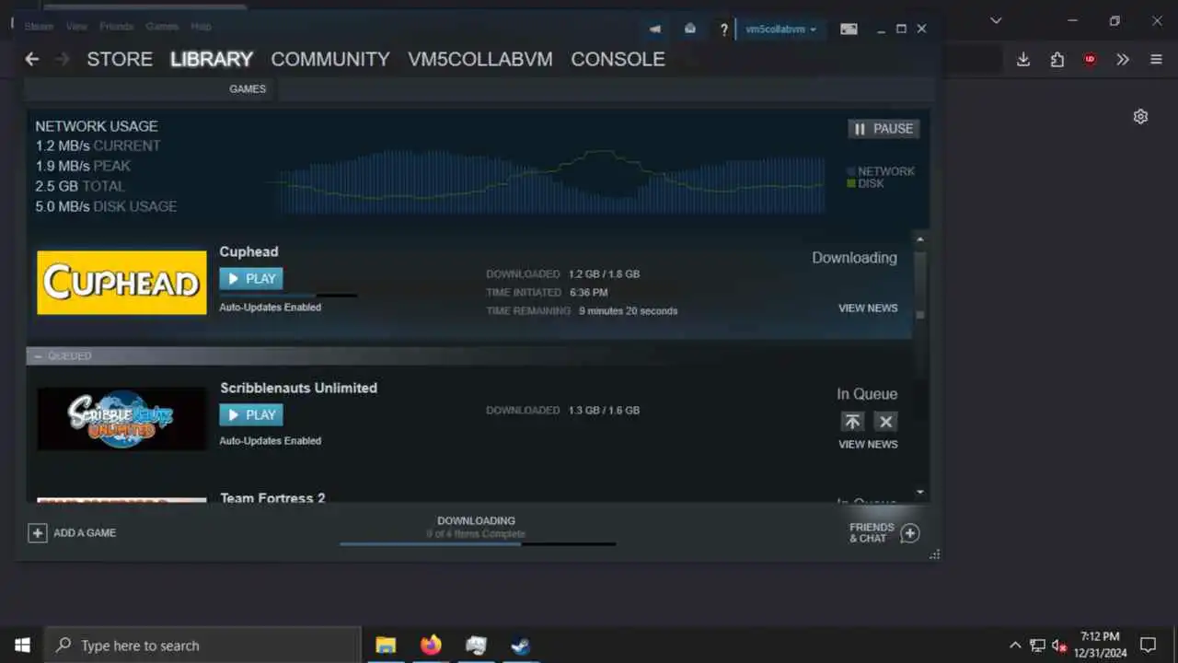Expand browser toolbar overflow chevrons

pos(1123,59)
